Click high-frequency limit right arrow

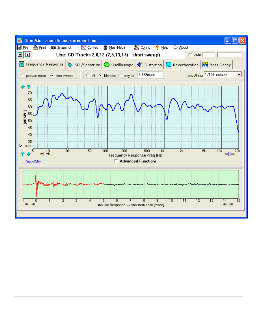tap(233, 154)
